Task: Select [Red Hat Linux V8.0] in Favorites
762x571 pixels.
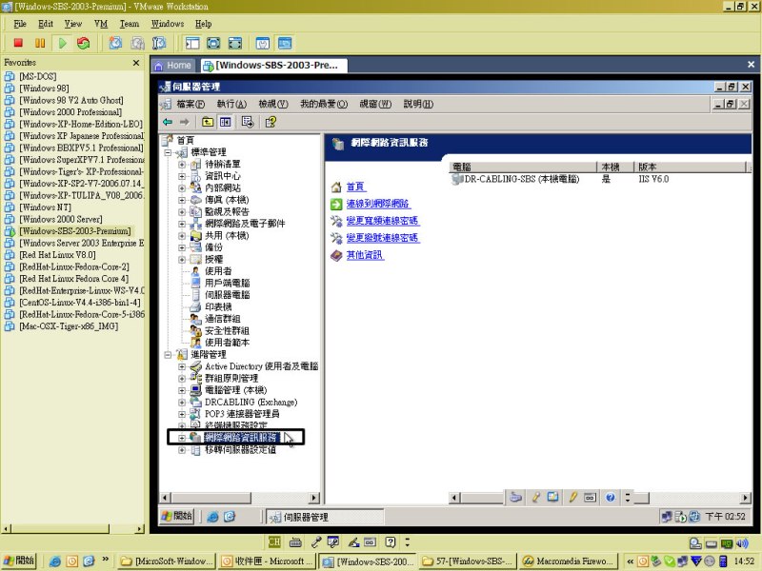Action: (x=57, y=255)
